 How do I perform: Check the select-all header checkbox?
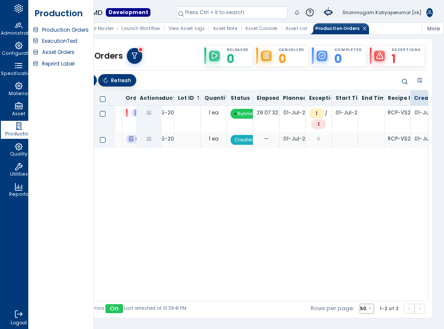click(103, 99)
